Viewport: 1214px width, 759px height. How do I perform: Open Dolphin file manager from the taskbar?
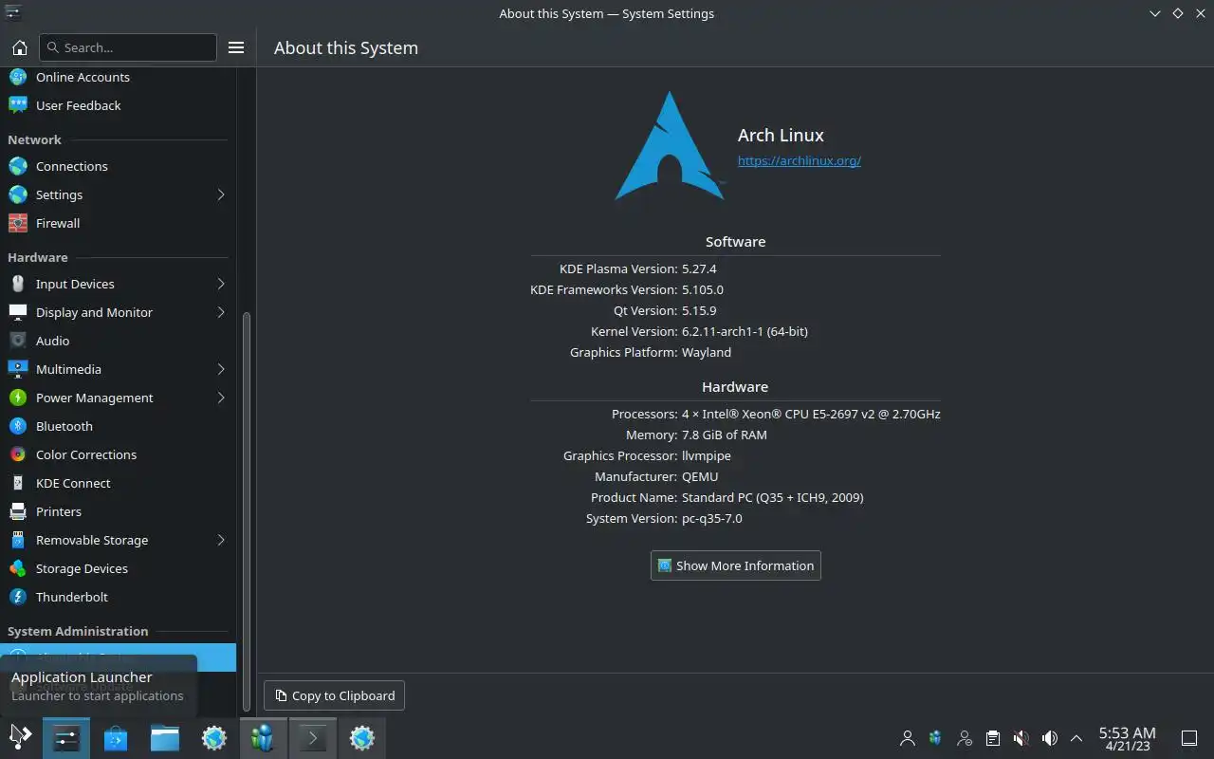point(165,737)
